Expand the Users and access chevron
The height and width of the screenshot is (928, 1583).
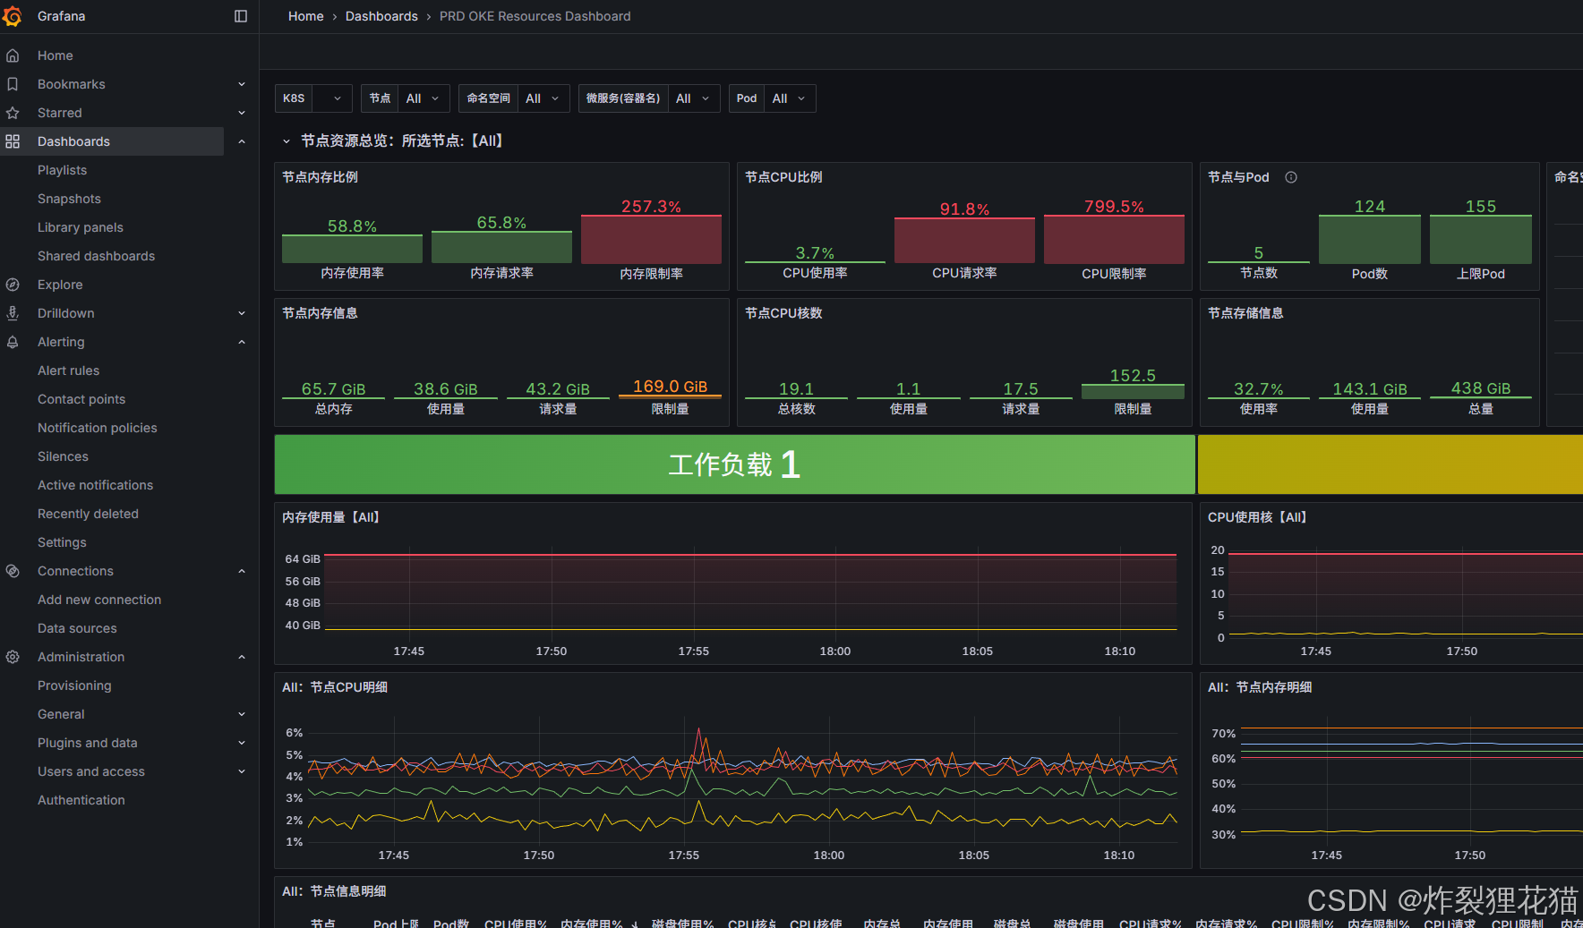(x=242, y=771)
